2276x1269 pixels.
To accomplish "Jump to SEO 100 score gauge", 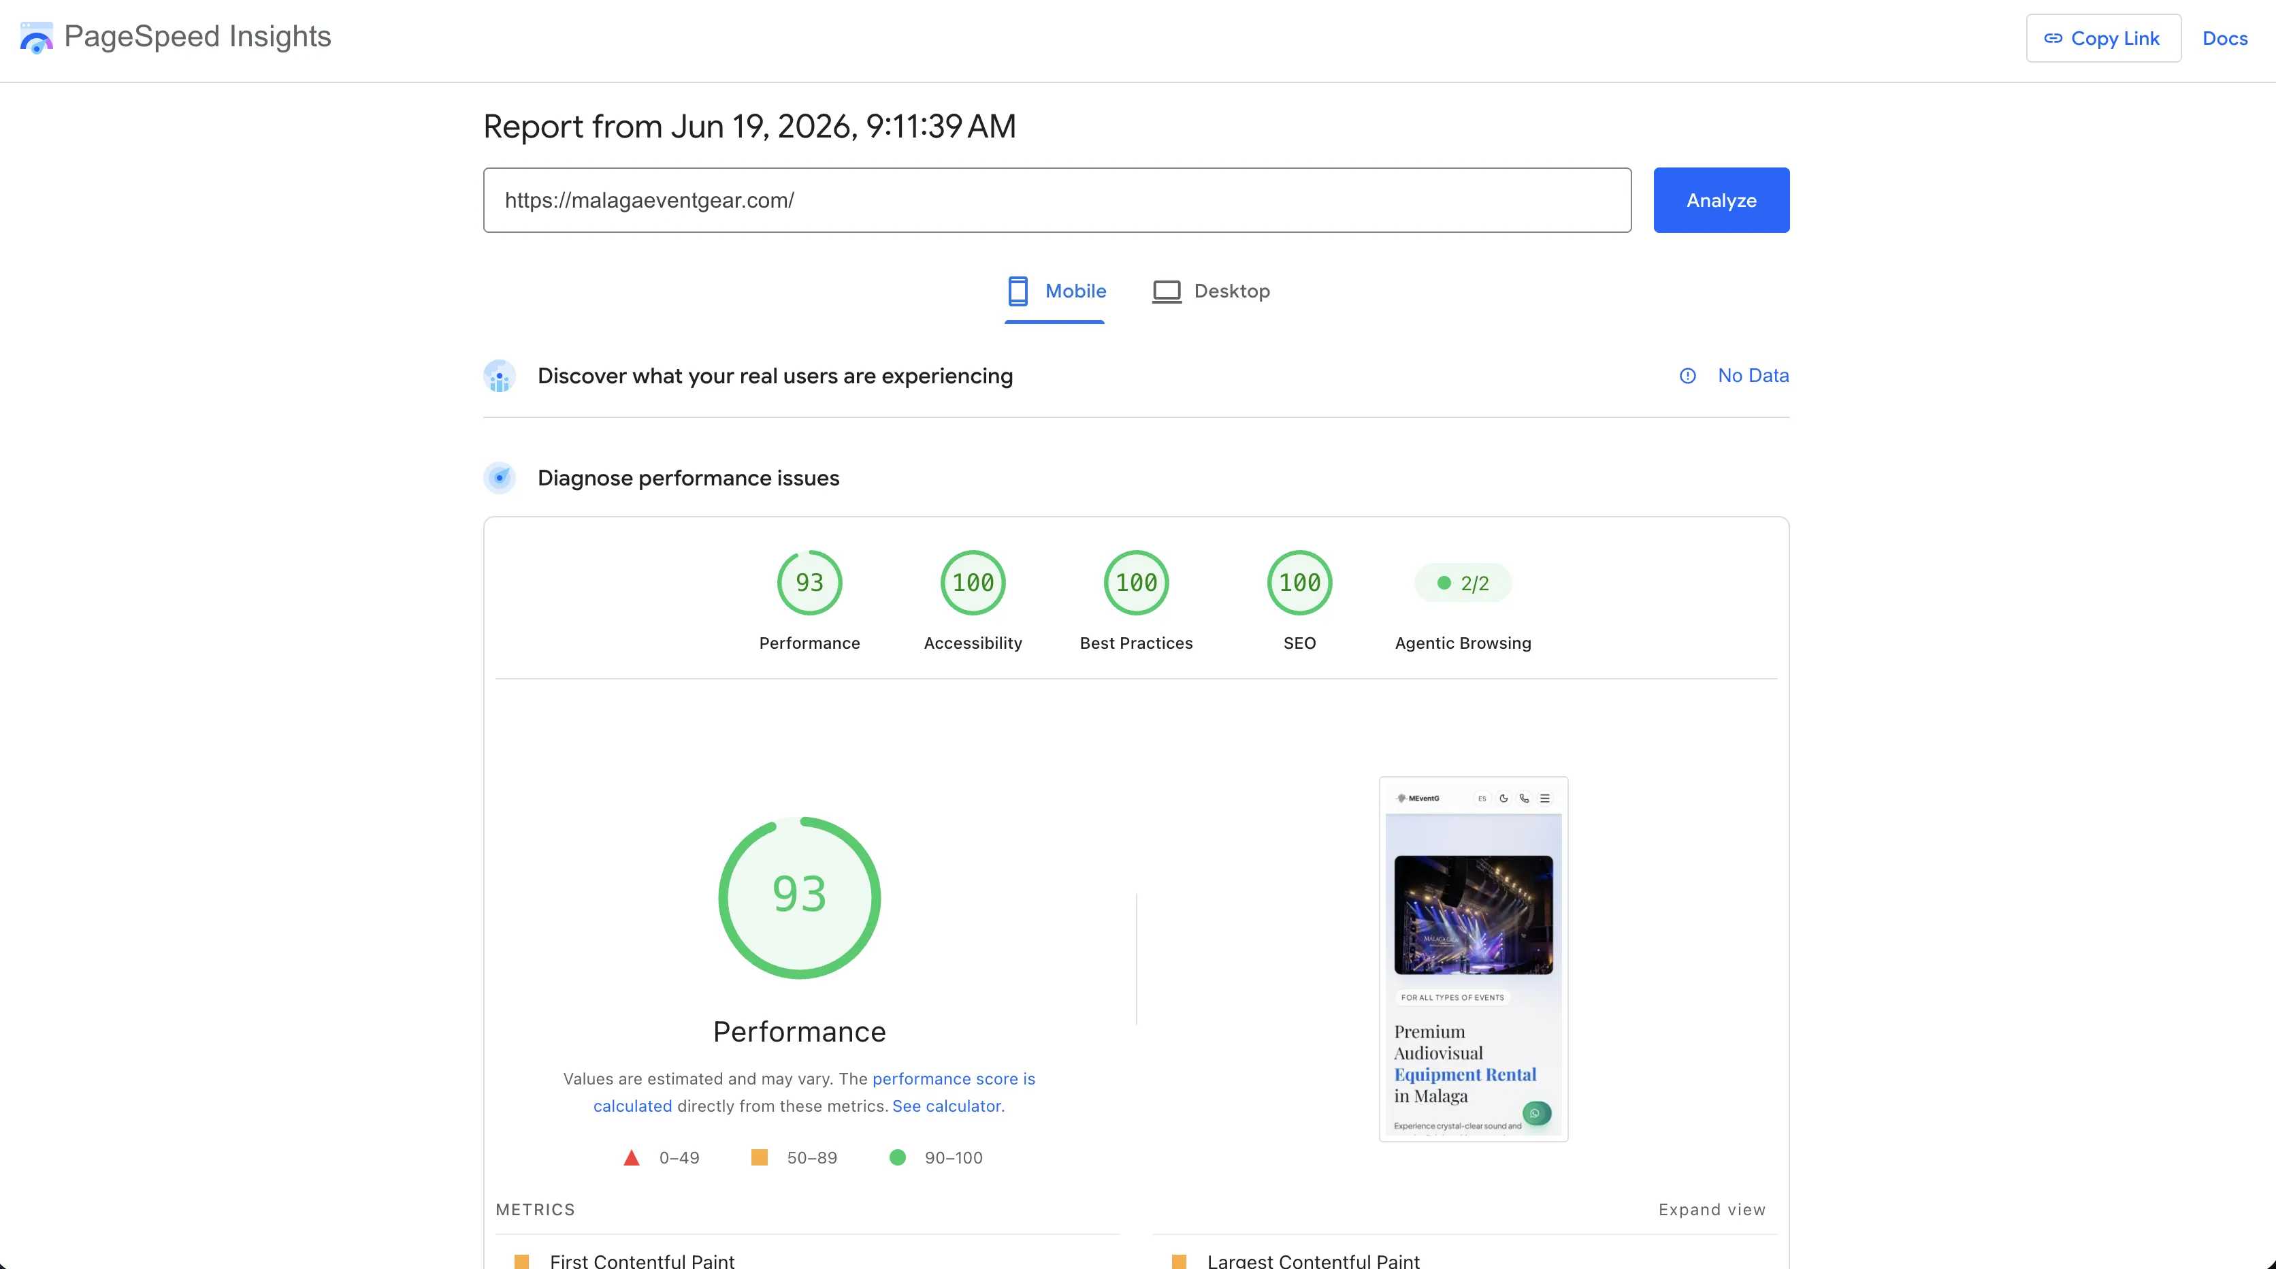I will (x=1300, y=583).
